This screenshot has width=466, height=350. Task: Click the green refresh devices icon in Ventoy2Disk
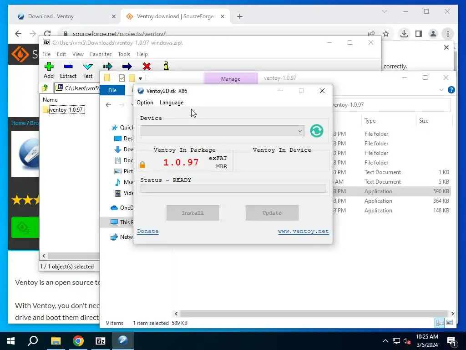tap(317, 131)
